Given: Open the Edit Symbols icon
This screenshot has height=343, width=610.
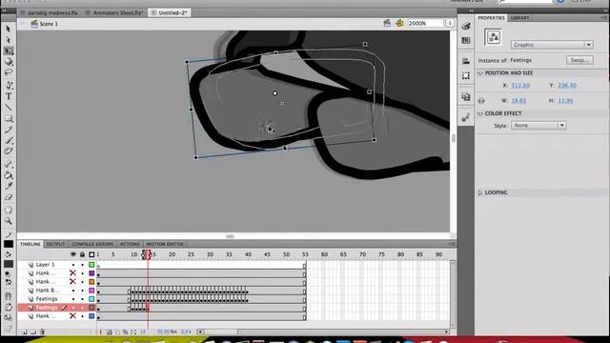Looking at the screenshot, I should point(399,23).
